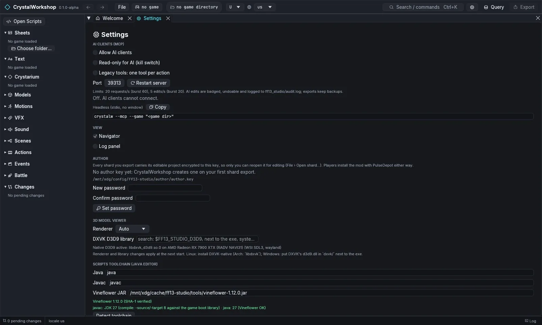Open settings via top-bar gear icon
The image size is (542, 325).
(x=472, y=7)
